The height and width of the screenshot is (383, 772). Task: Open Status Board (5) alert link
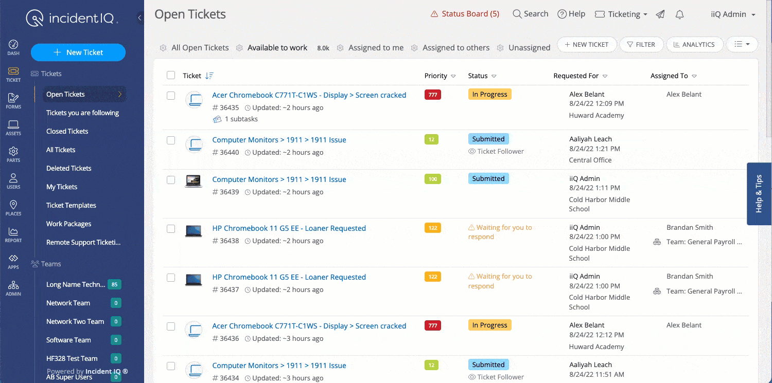[465, 14]
